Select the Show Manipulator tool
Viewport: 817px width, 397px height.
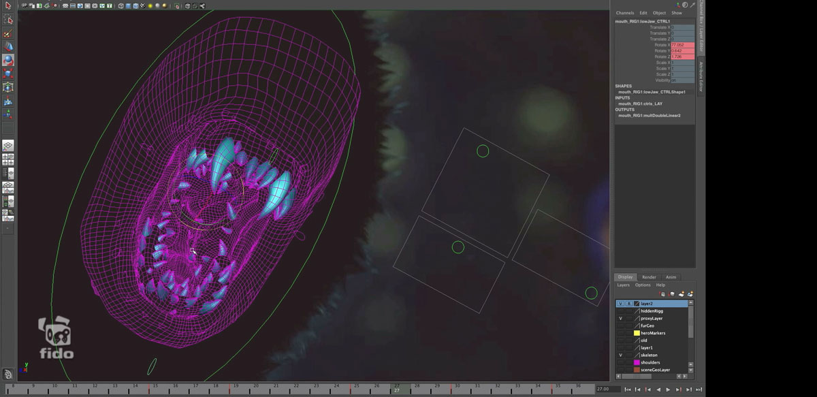pyautogui.click(x=8, y=115)
